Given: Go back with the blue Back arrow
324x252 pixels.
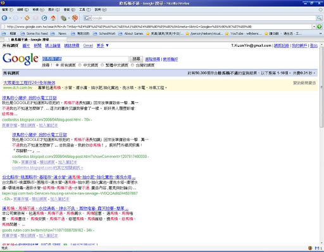Looking at the screenshot, I should [4, 18].
